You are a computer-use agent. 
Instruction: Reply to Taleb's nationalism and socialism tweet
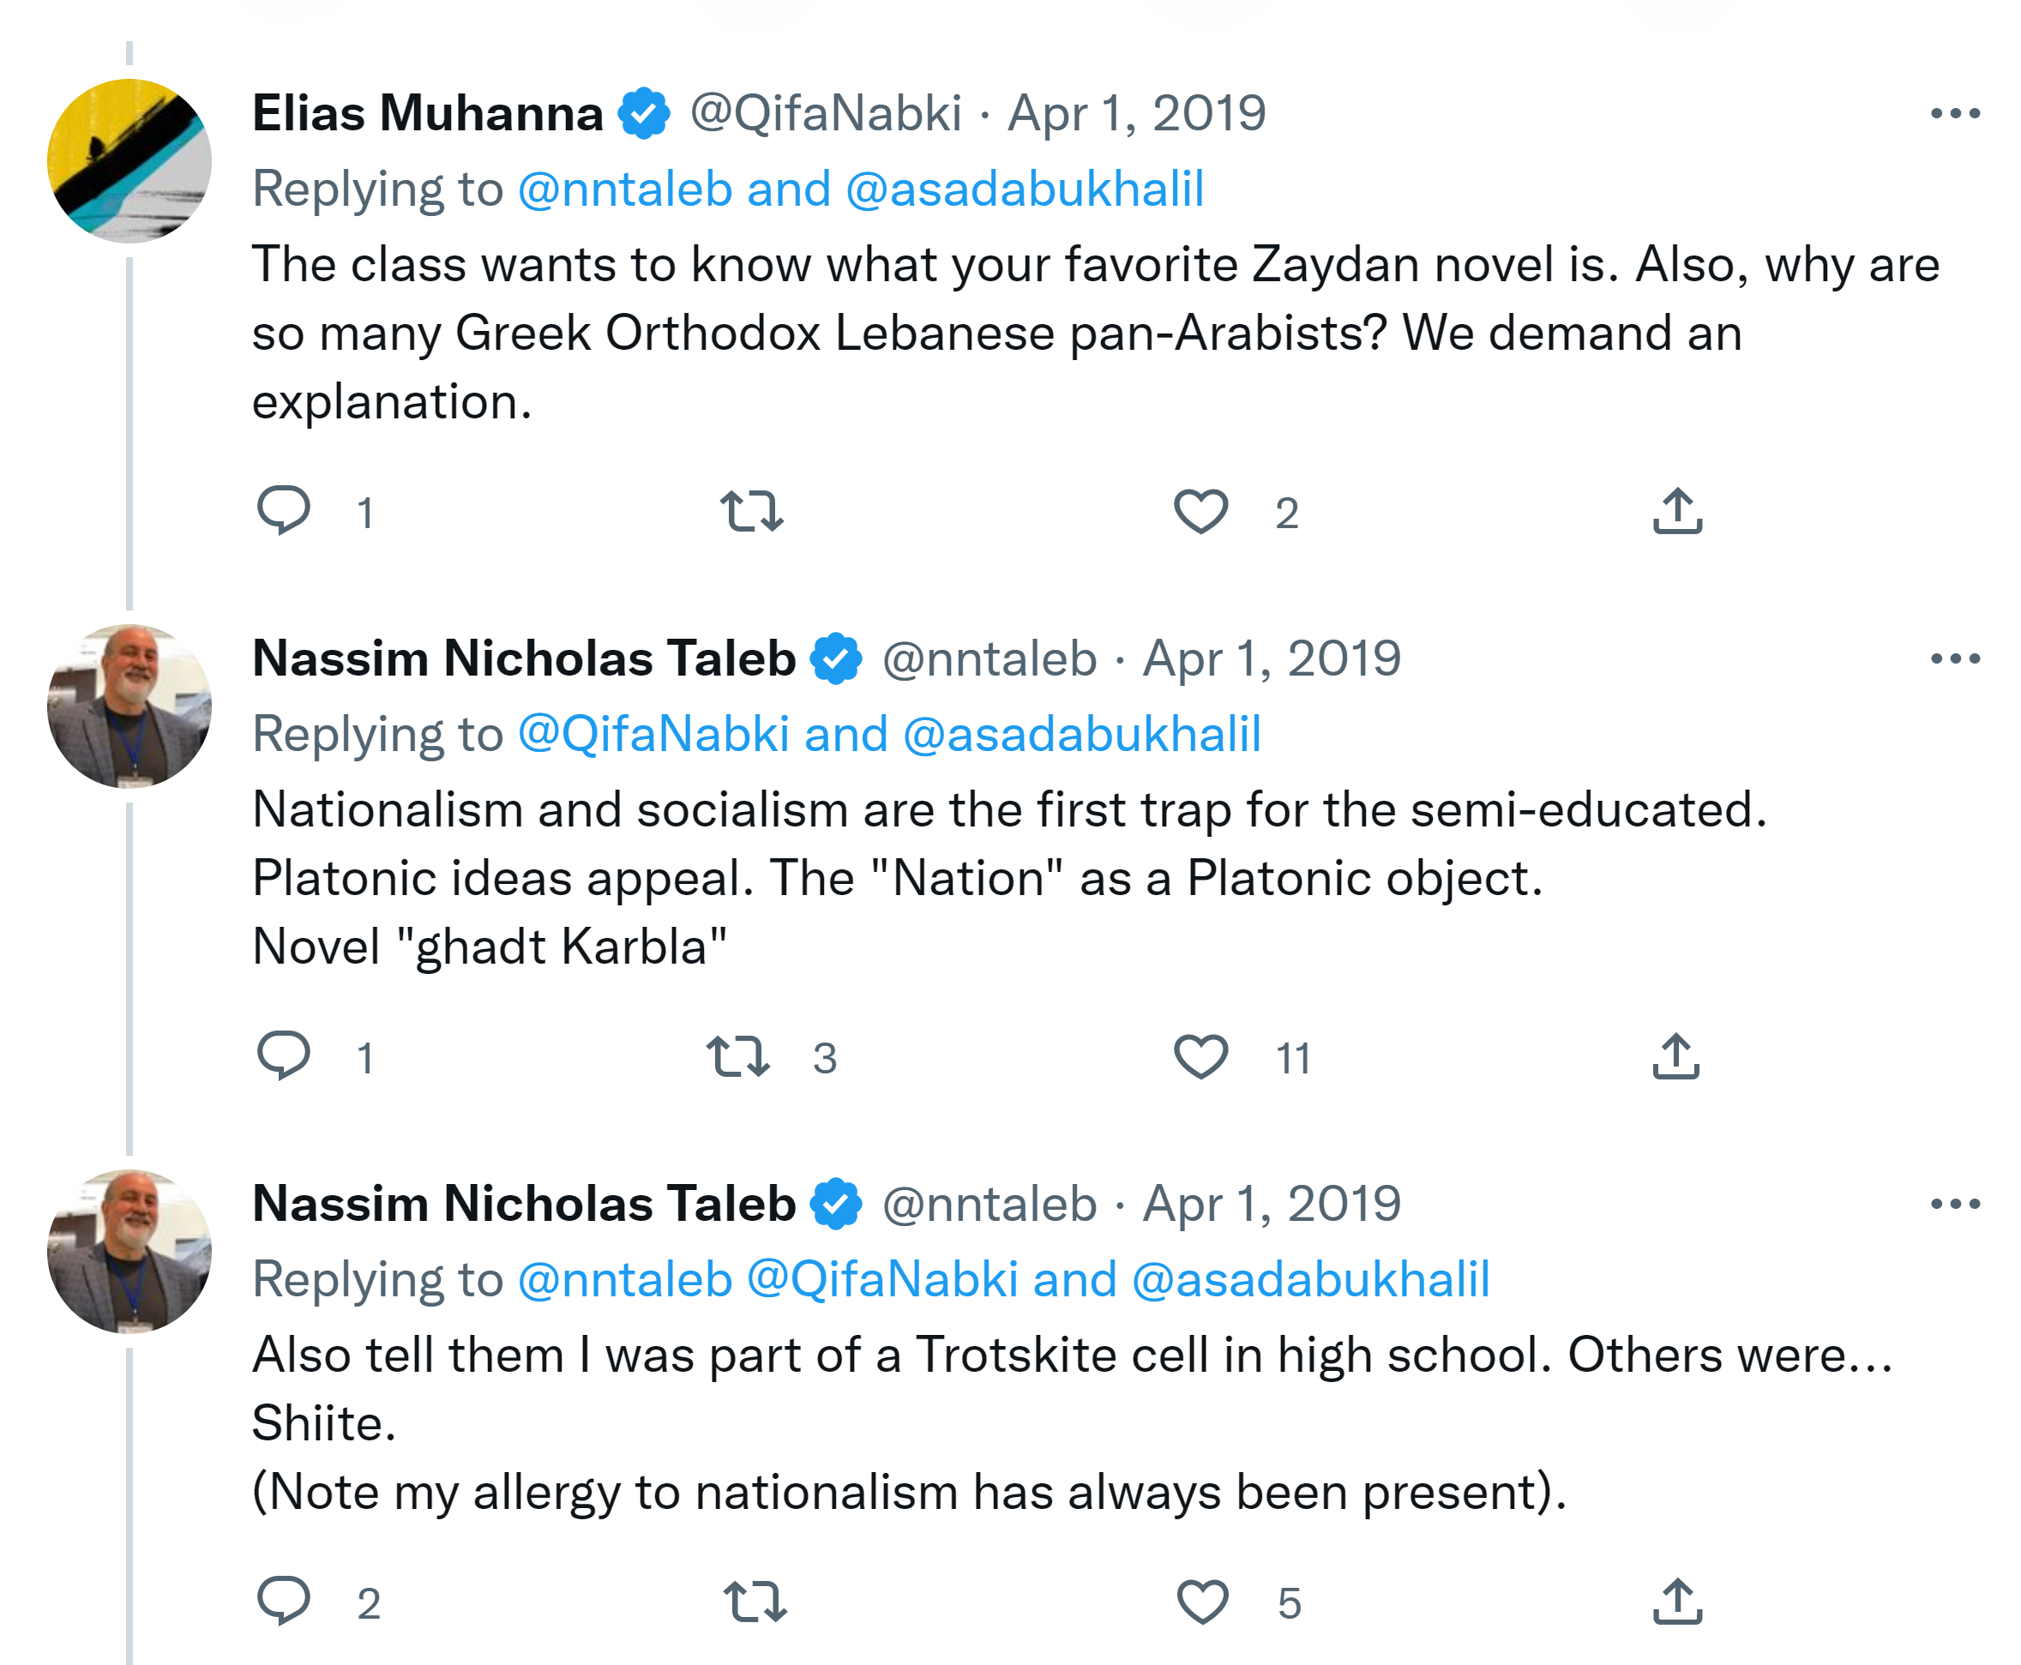click(x=284, y=1055)
